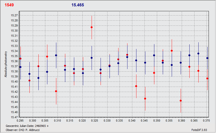Click the 0.330 x-axis tick label
Screen dimensions: 216x133
coord(107,120)
